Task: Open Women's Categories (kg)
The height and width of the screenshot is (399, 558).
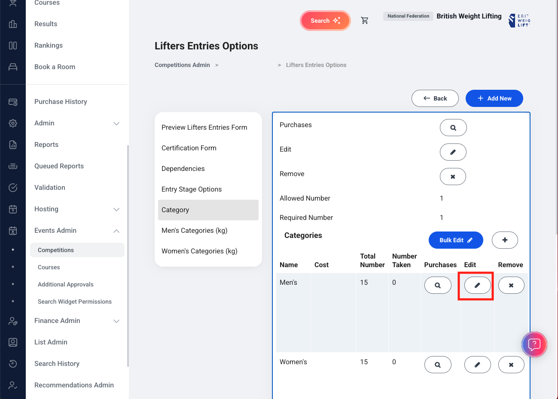Action: tap(208, 251)
